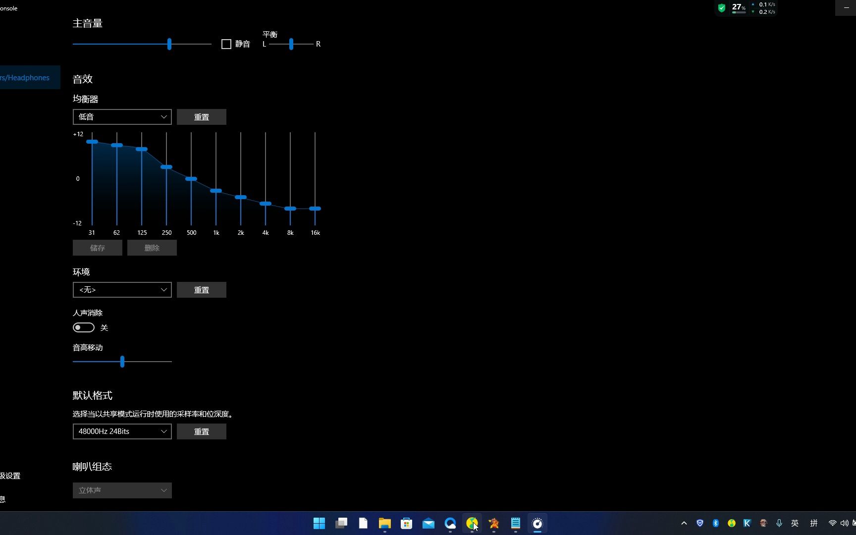Click the 500 Hz equalizer band handle
856x535 pixels.
[191, 179]
